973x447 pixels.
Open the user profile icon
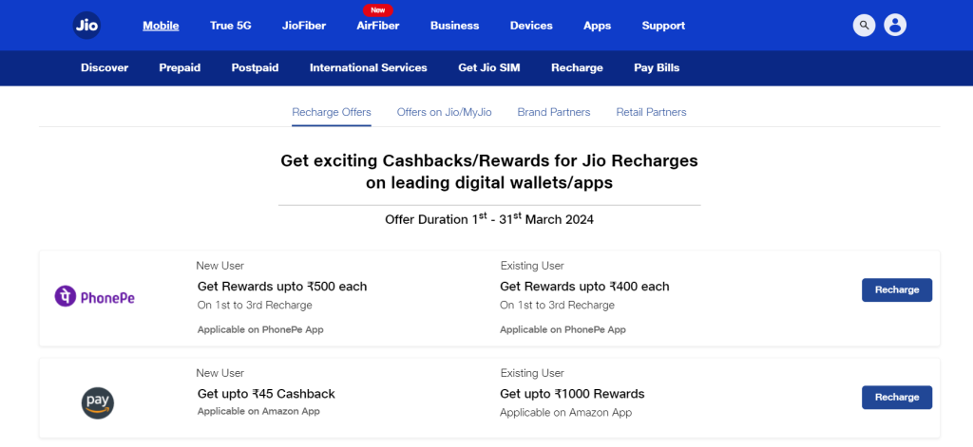pos(894,26)
